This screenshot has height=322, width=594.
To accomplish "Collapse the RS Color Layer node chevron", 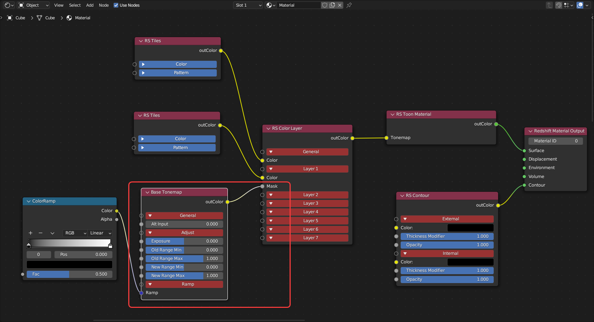I will [x=268, y=128].
